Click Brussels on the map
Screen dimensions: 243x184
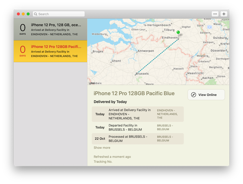pos(142,73)
